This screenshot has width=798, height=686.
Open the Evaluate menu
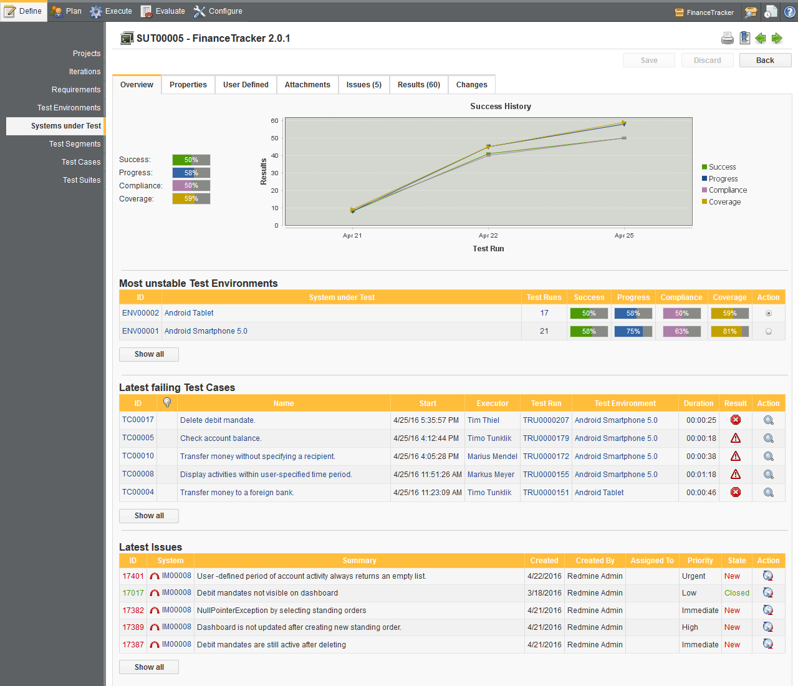pos(163,11)
